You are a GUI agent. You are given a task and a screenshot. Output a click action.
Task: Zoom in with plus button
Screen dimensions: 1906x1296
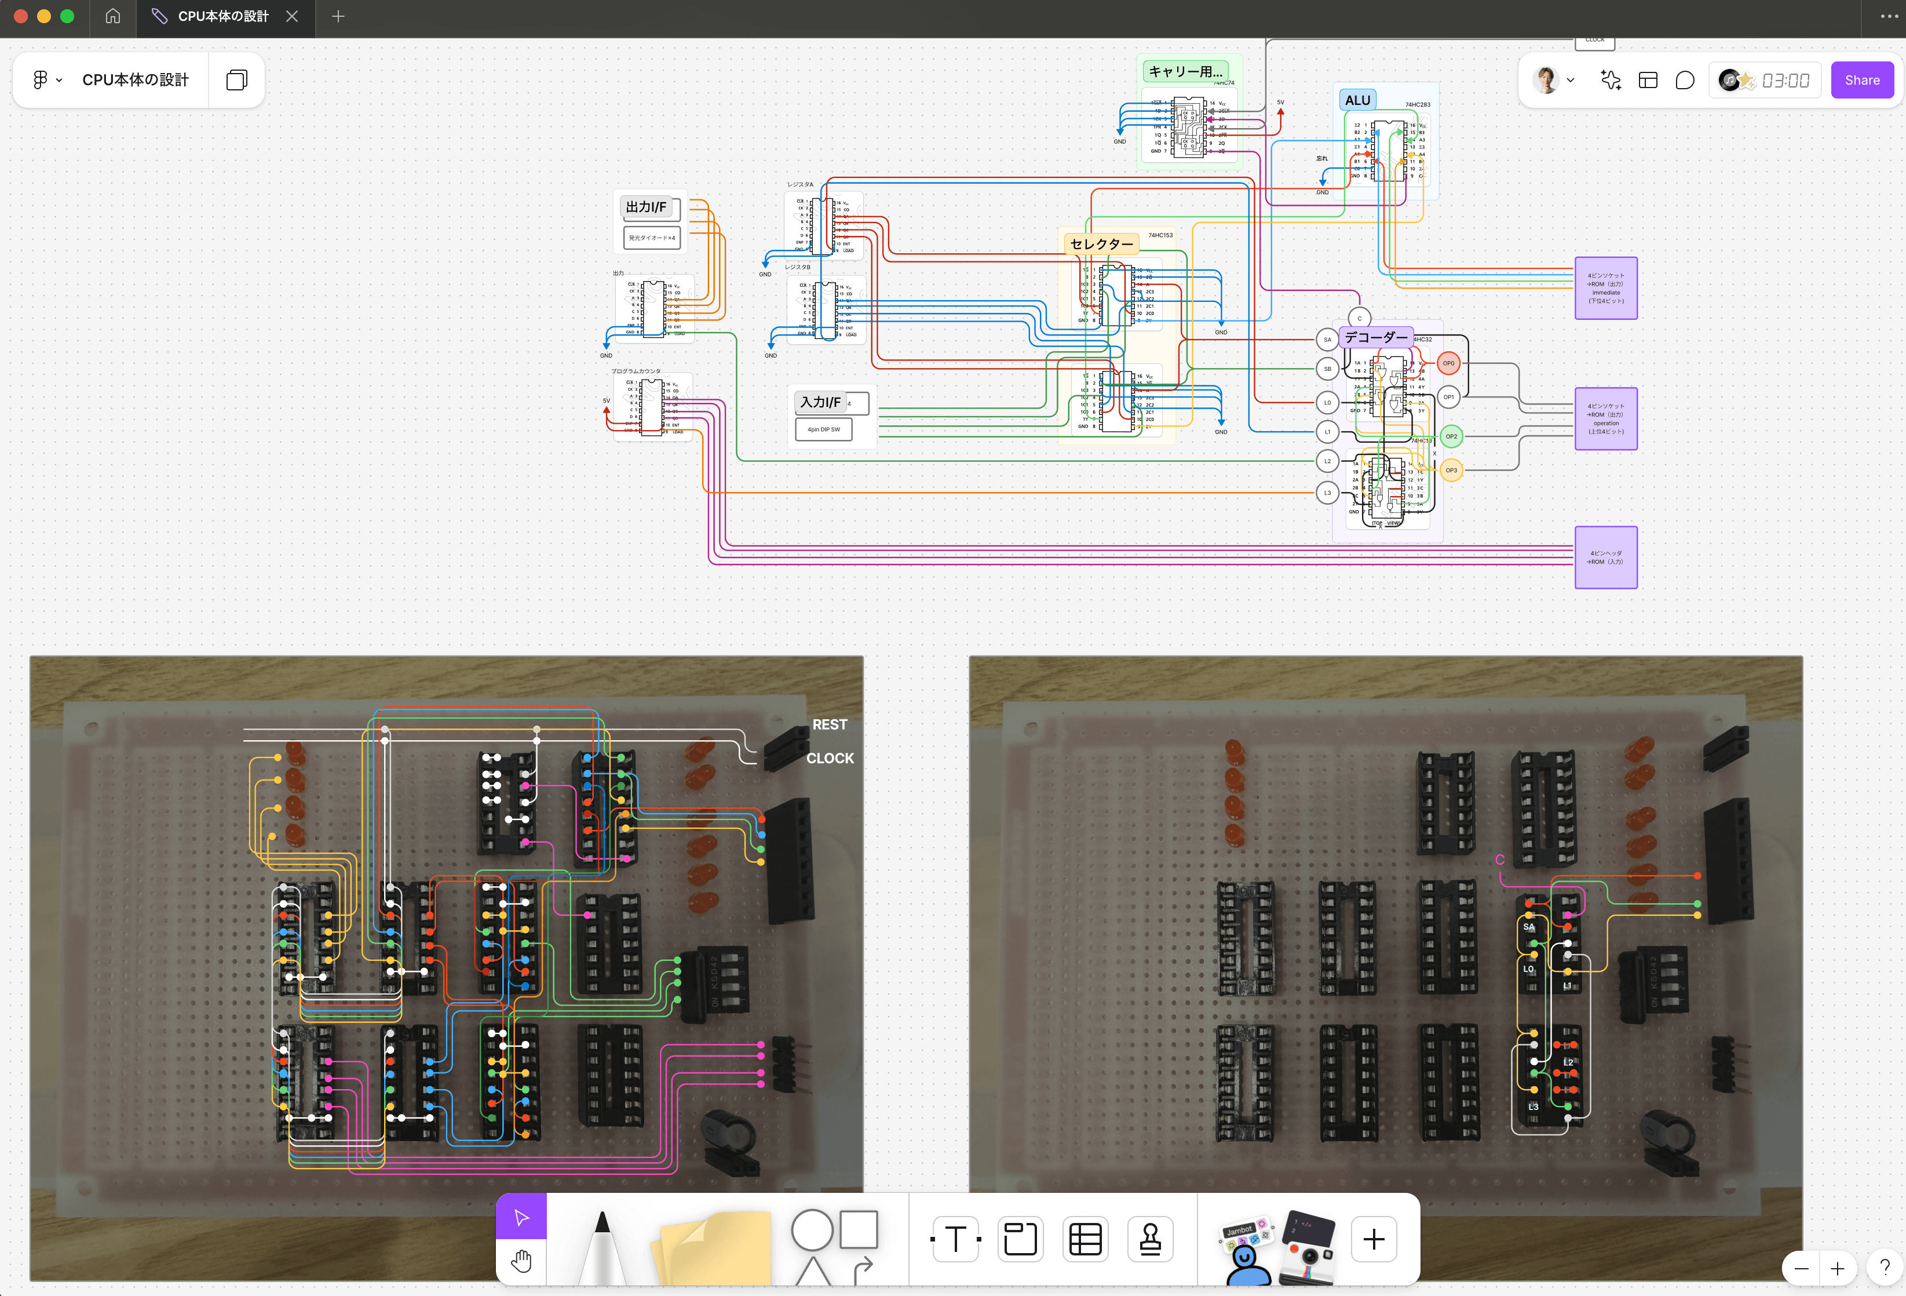click(1837, 1269)
